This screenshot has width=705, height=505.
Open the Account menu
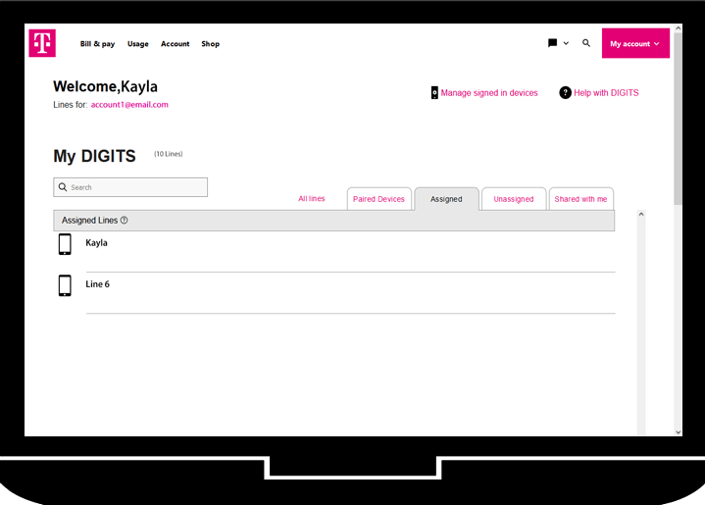pos(175,43)
